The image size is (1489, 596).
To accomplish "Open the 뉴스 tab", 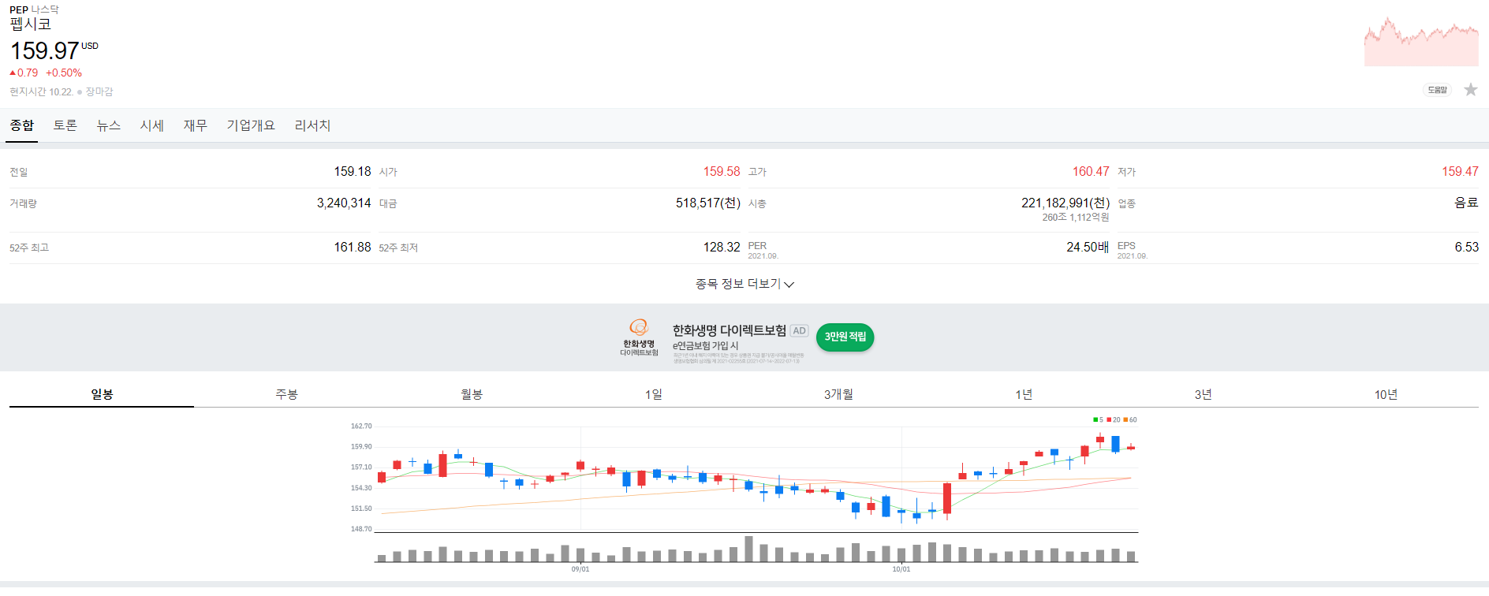I will pos(109,125).
